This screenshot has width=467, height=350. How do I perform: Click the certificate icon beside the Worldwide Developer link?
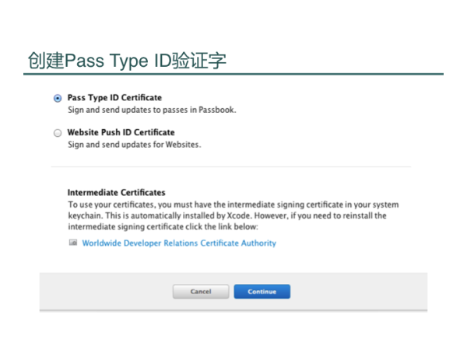click(73, 243)
